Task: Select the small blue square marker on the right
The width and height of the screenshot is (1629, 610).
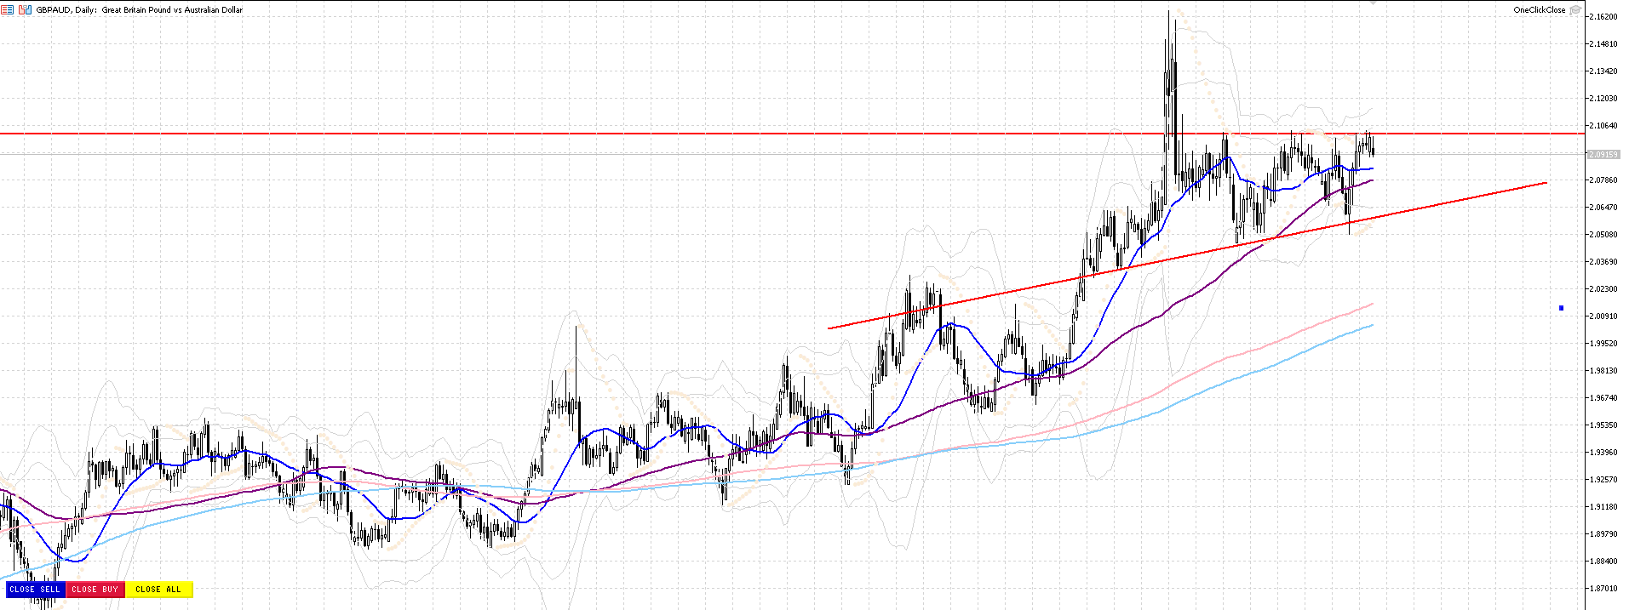Action: click(x=1561, y=308)
